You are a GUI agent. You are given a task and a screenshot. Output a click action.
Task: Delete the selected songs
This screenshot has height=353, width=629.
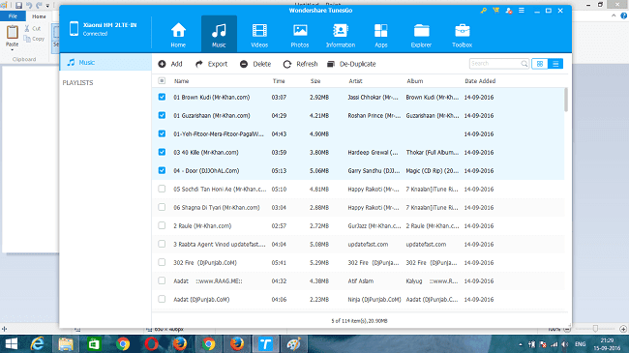[255, 64]
